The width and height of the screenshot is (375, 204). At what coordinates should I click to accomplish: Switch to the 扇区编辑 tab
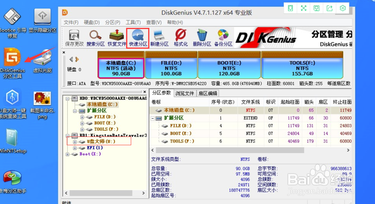point(208,94)
